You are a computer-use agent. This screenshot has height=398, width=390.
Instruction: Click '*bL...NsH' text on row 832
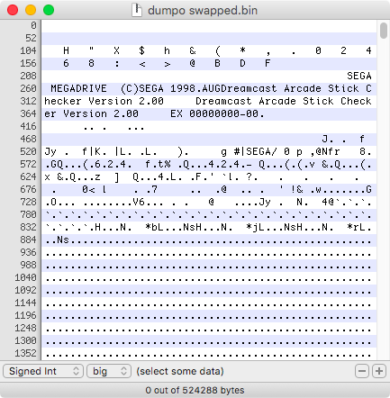pos(173,227)
